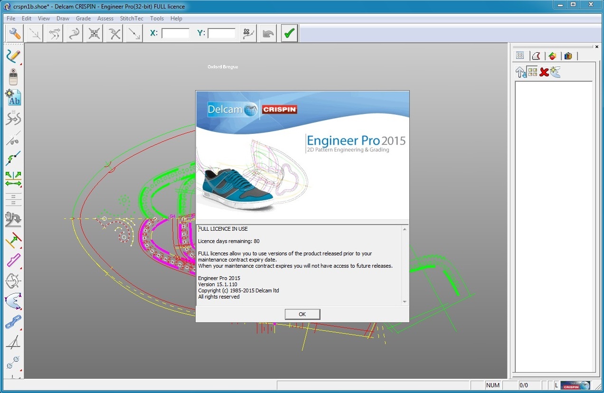The image size is (604, 393).
Task: Click the Copyright 1985-2015 Delcam ltd text
Action: 238,290
